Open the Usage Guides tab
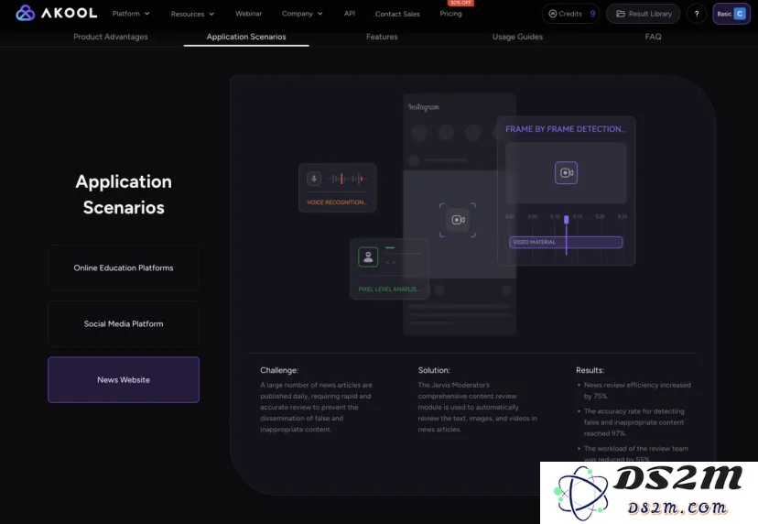The height and width of the screenshot is (524, 758). [x=517, y=37]
